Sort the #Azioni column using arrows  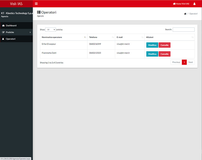pyautogui.click(x=192, y=37)
